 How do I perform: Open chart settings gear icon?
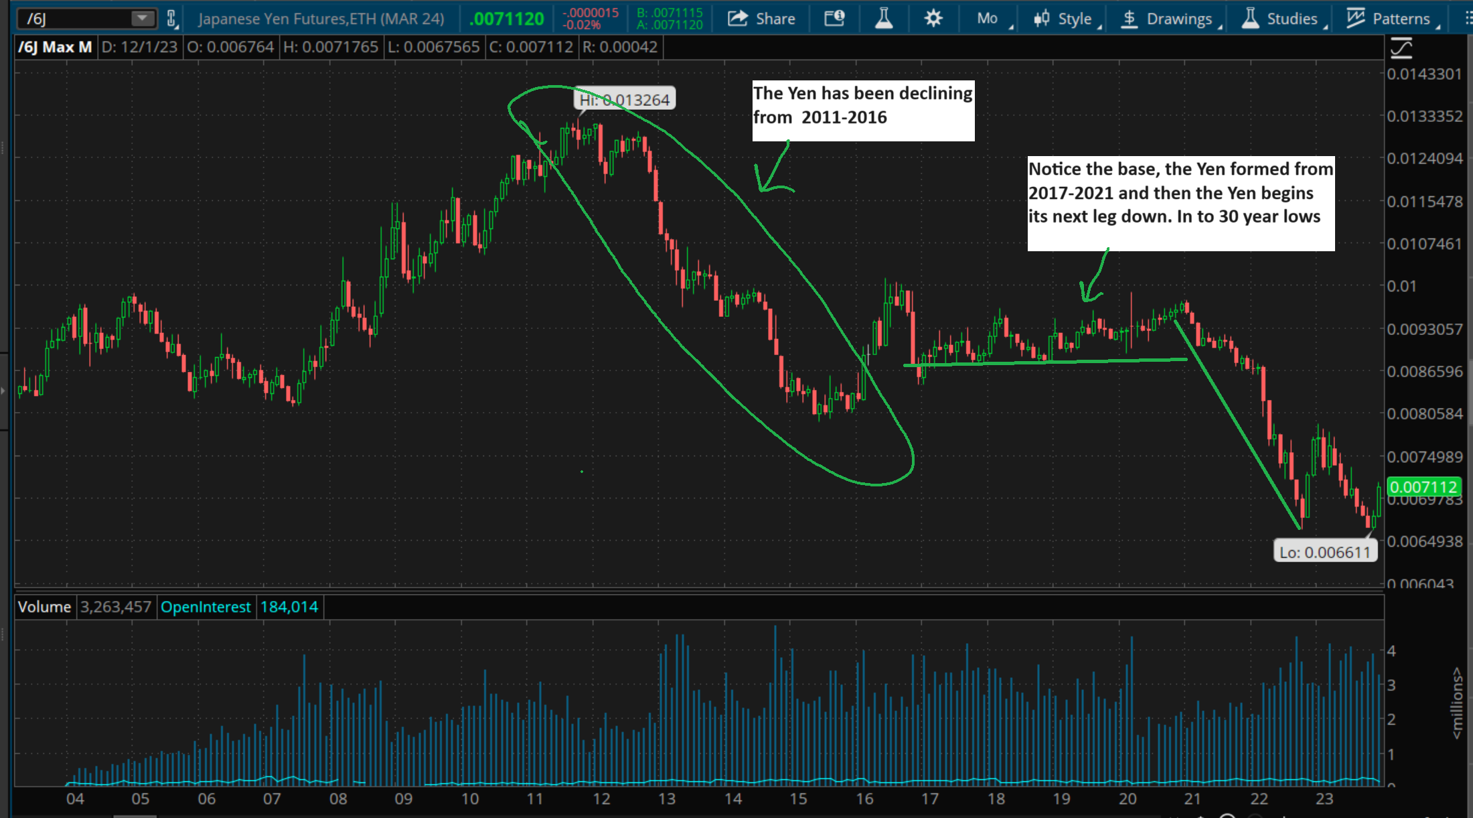(933, 19)
